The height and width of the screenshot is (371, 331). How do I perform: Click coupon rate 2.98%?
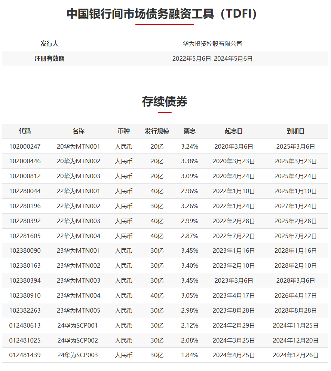coord(190,311)
